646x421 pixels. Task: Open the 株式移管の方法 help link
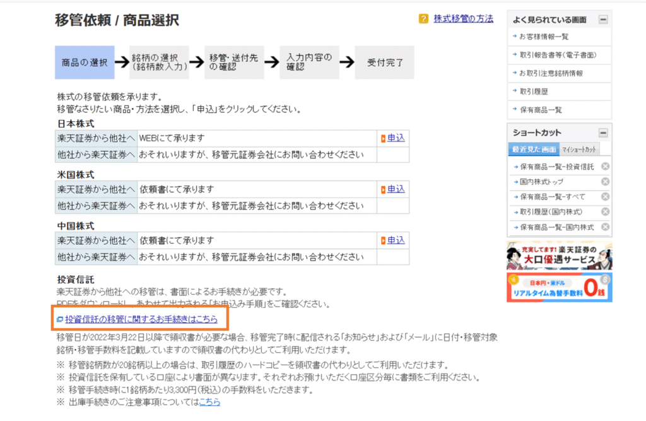point(463,19)
